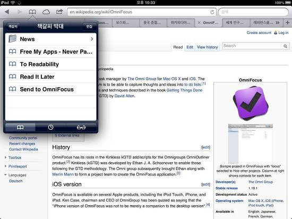Open Free My Apps bookmark
The width and height of the screenshot is (292, 219).
(51, 52)
